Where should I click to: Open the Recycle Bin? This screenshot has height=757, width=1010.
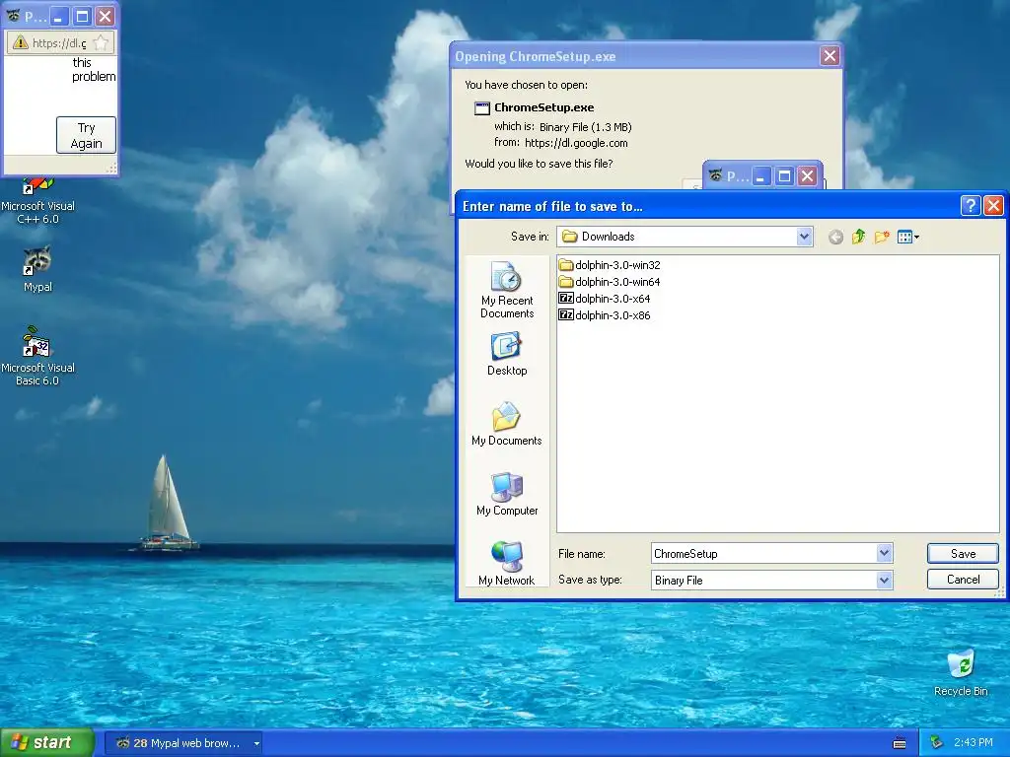961,672
